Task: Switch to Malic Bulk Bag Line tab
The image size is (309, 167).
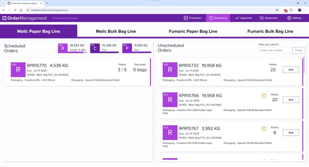Action: point(116,31)
